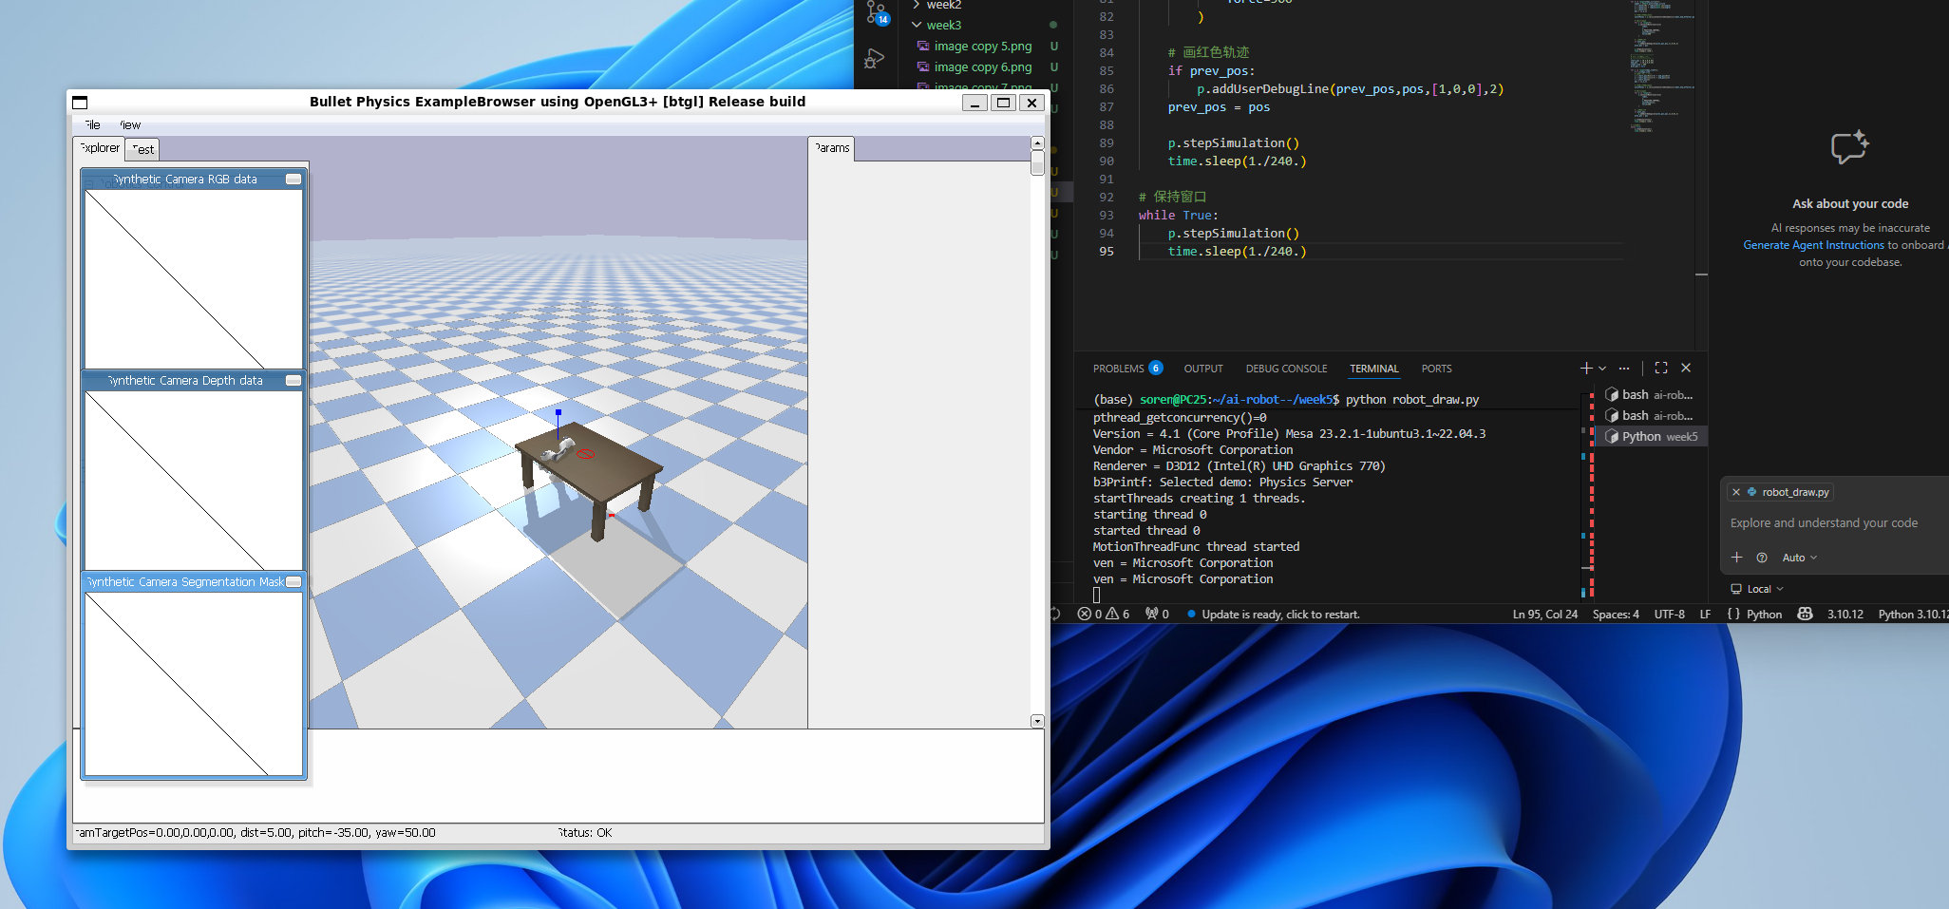Click the ports forwarded status showing 0
The width and height of the screenshot is (1949, 909).
coord(1157,615)
